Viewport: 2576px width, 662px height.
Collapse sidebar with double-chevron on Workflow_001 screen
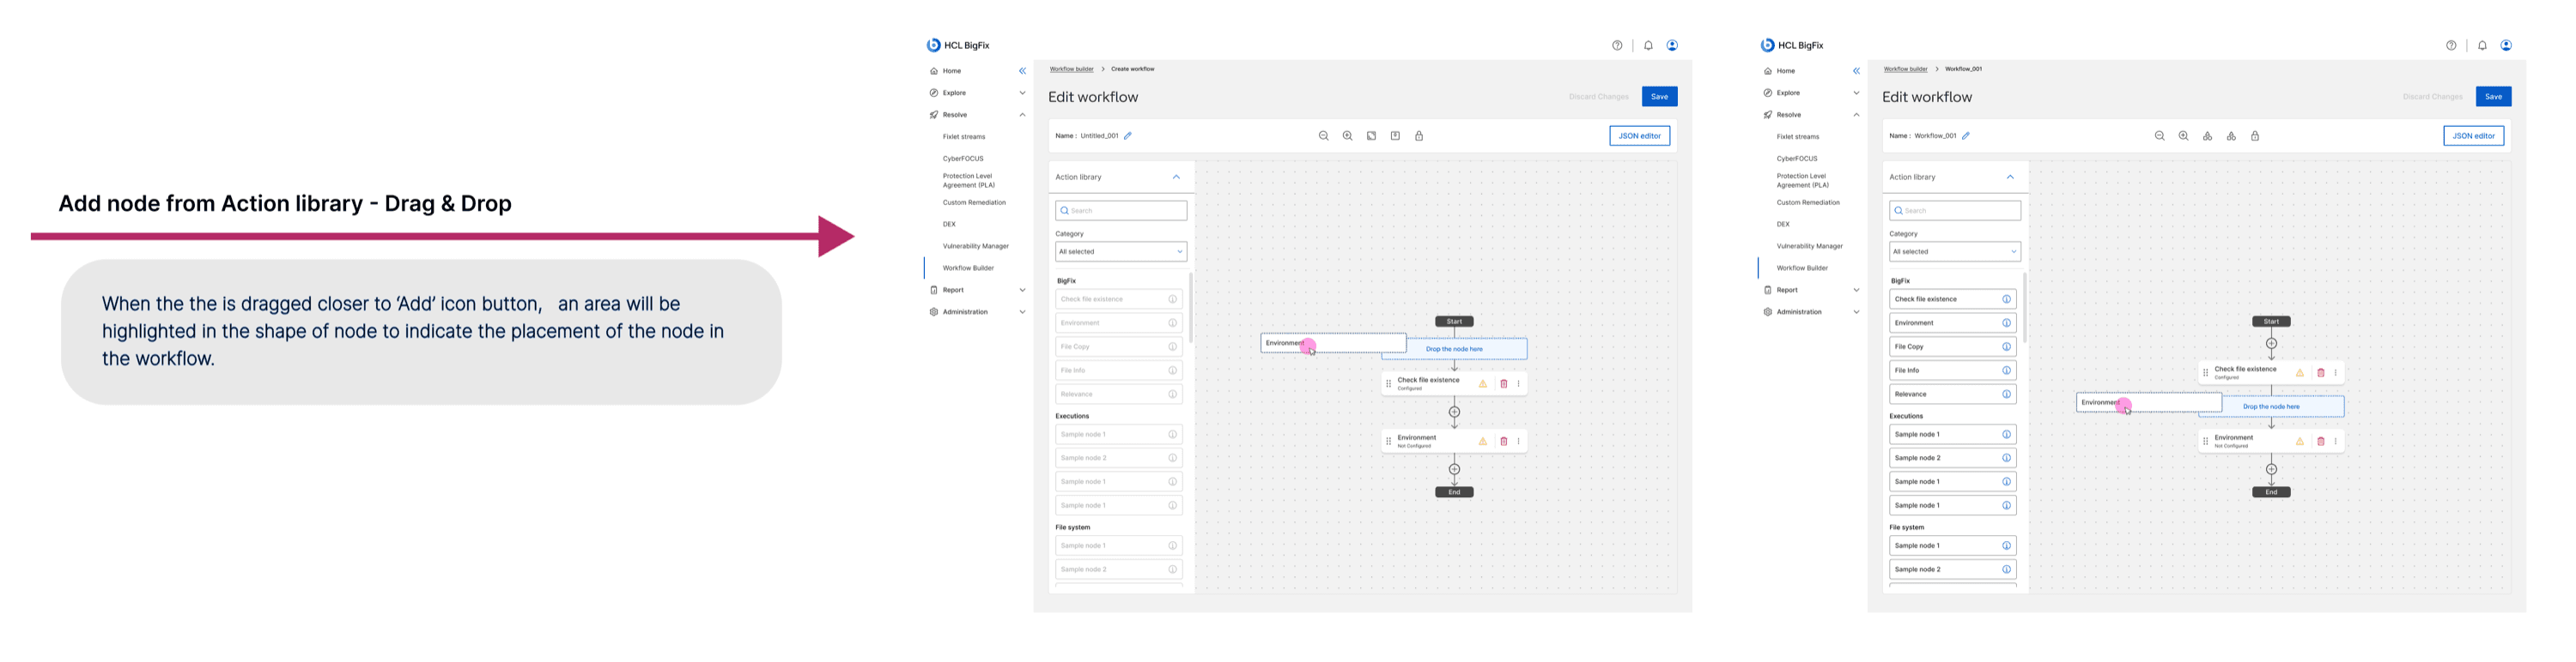[1856, 71]
